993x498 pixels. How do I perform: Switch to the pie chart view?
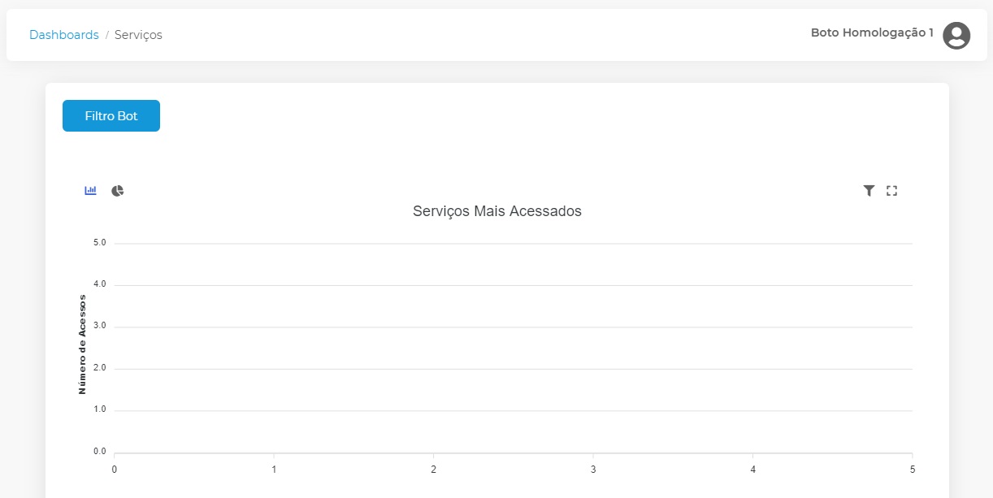(118, 191)
